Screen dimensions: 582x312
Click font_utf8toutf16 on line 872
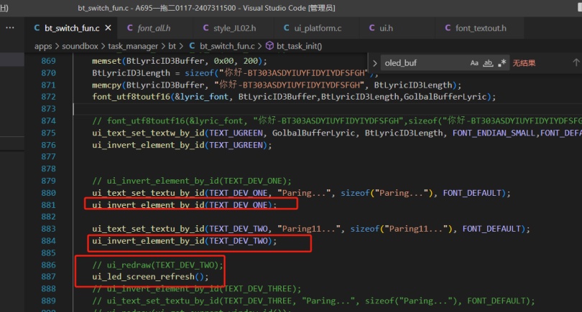click(x=131, y=97)
